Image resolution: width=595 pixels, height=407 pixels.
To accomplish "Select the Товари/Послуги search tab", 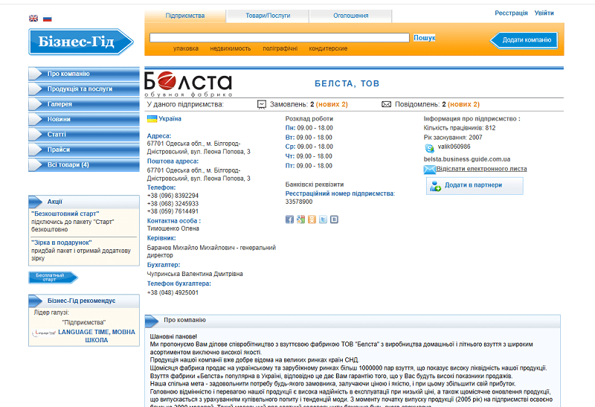I will [x=268, y=16].
